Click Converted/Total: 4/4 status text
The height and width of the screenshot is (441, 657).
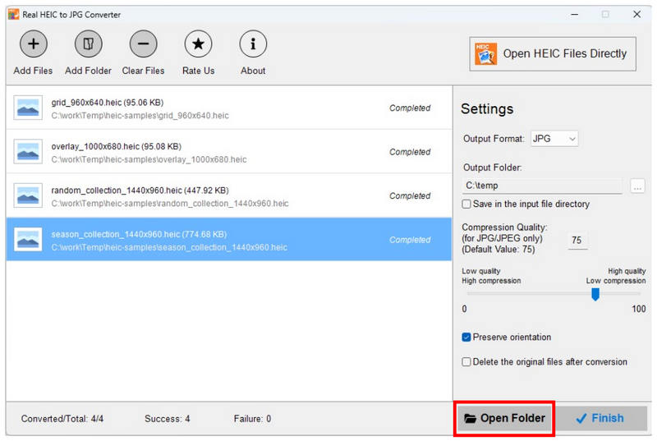point(62,419)
